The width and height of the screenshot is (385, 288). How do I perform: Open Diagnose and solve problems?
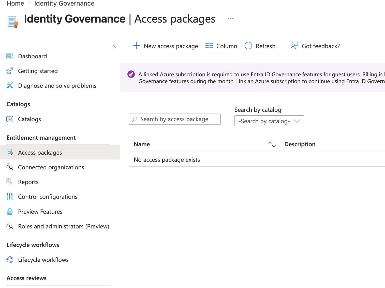pyautogui.click(x=60, y=85)
